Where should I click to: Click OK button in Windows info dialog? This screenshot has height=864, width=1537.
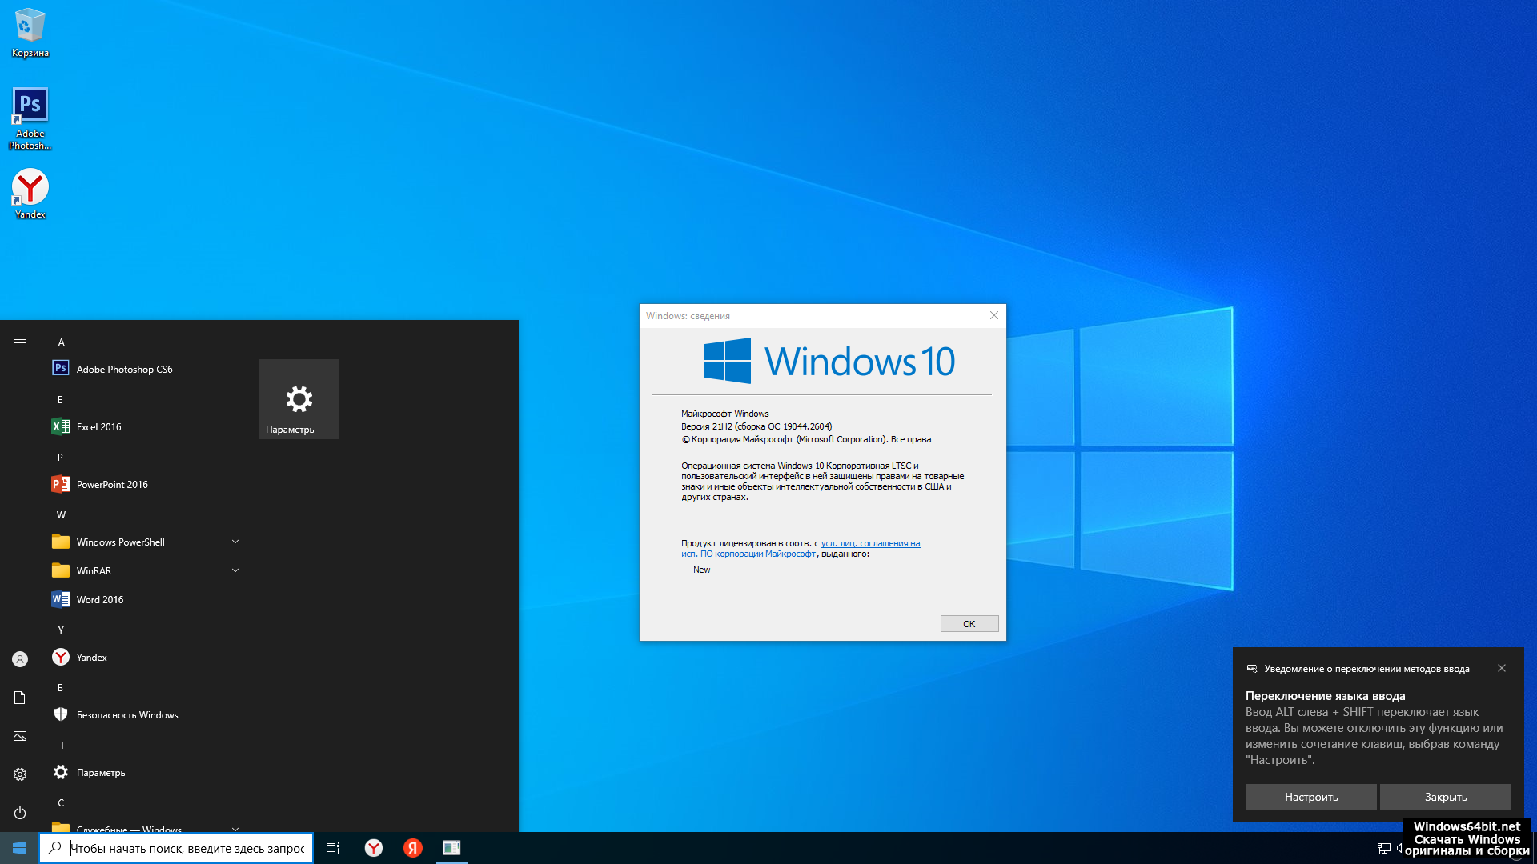(968, 623)
